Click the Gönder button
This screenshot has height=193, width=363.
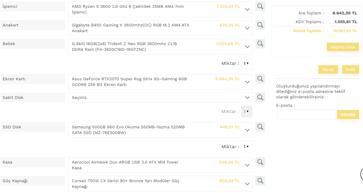click(x=348, y=115)
